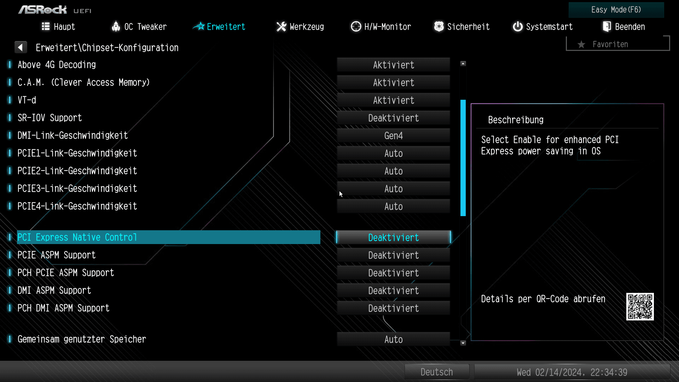Toggle SR-IOV Support Deaktiviert value

pos(393,118)
